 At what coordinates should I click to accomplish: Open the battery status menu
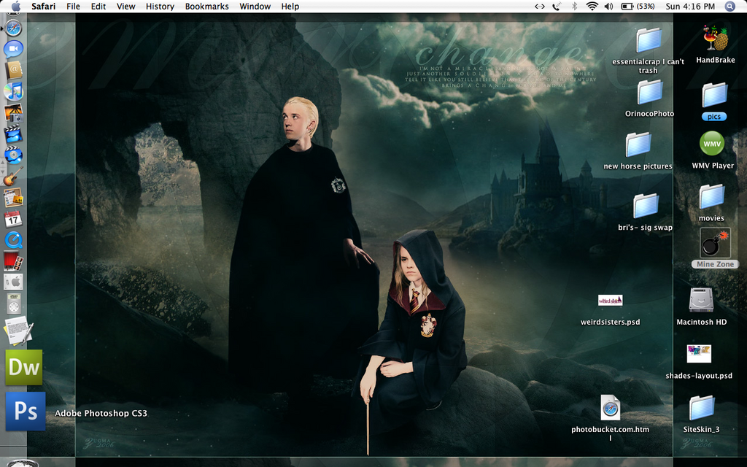point(638,6)
